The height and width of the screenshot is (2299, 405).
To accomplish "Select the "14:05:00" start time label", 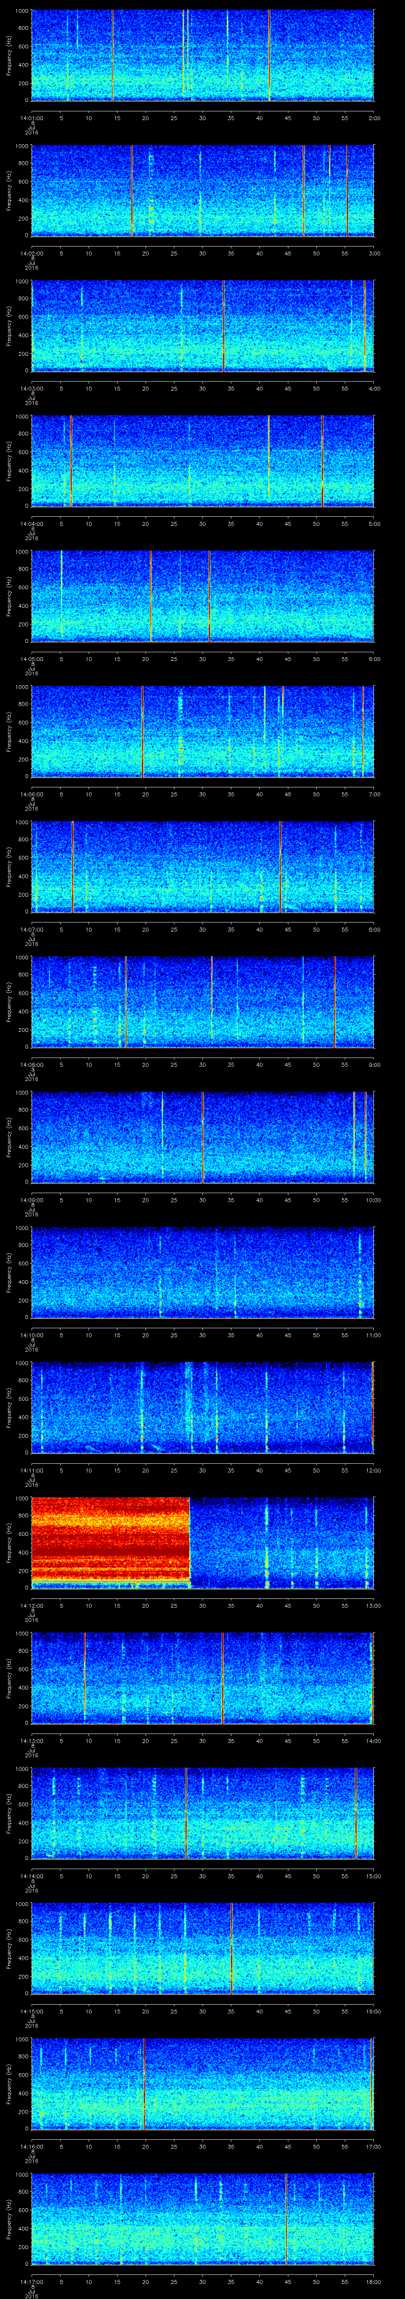I will 31,659.
